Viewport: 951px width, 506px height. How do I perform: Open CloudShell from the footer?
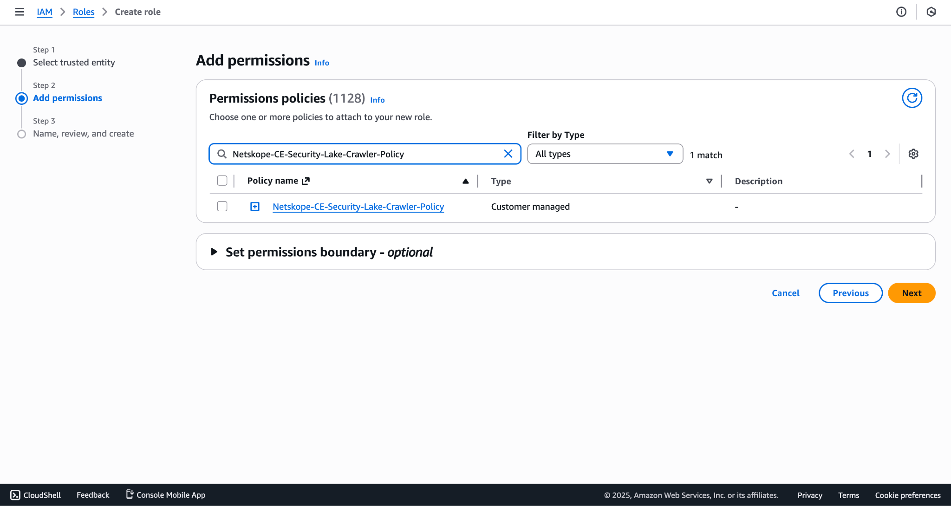click(x=35, y=495)
